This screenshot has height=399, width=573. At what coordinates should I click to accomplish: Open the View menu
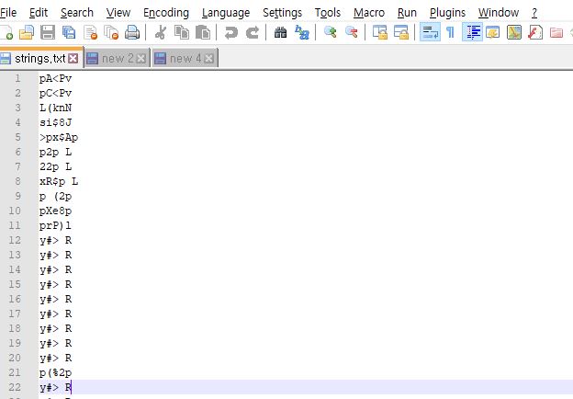(118, 13)
